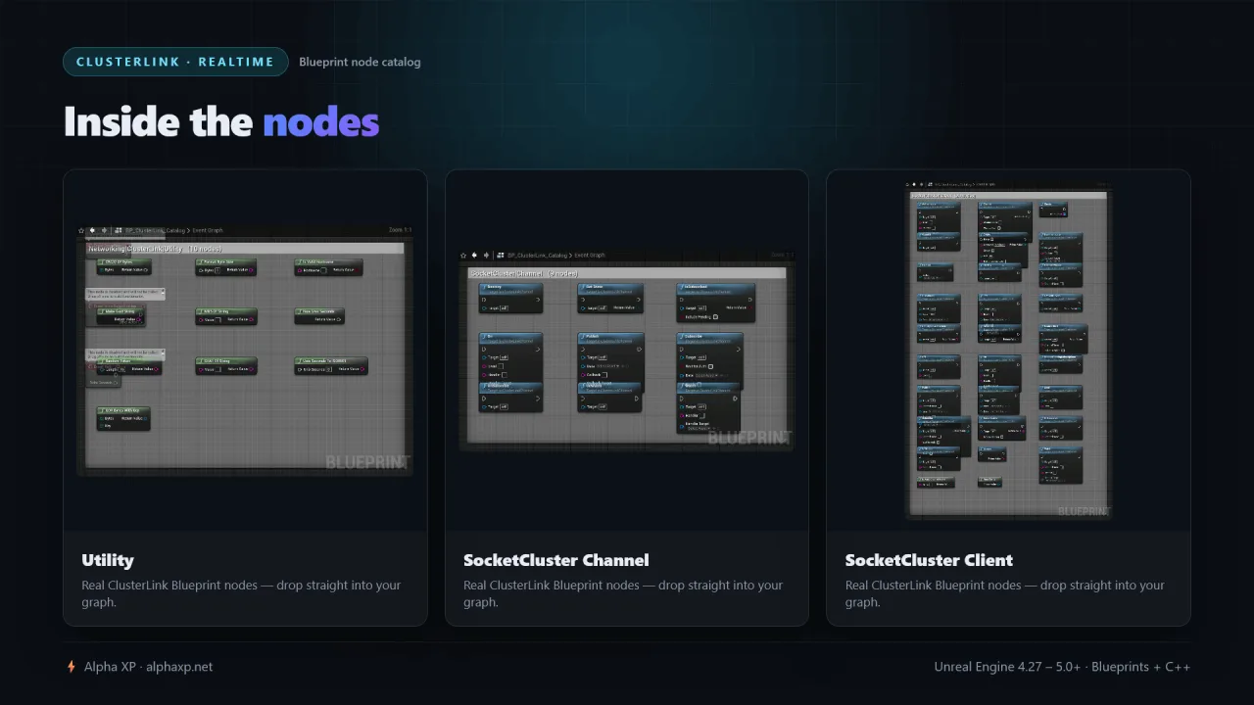Click the SocketCluster Client card title
This screenshot has width=1254, height=705.
tap(929, 560)
